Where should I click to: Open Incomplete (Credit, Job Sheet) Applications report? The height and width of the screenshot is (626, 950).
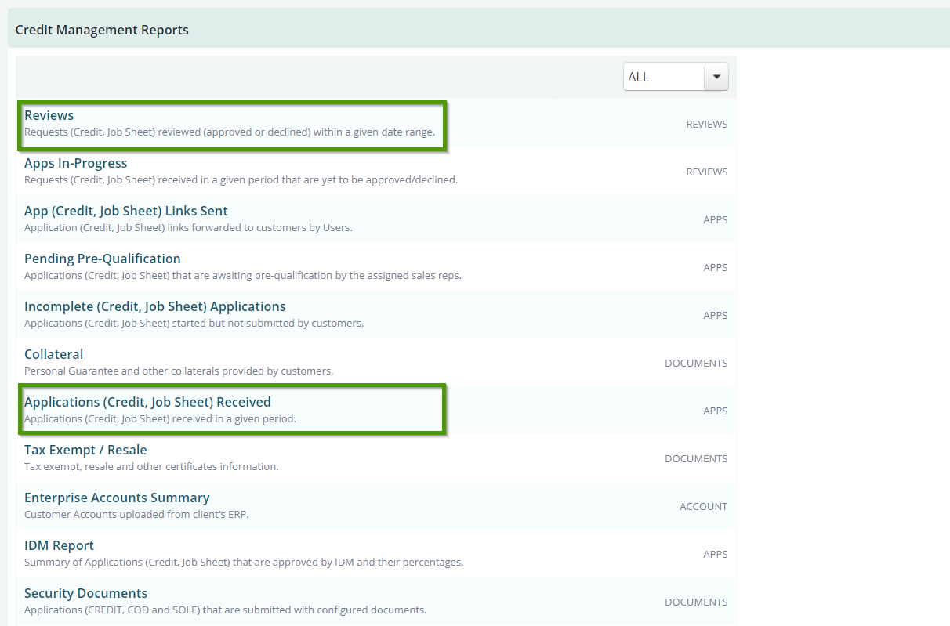[155, 306]
